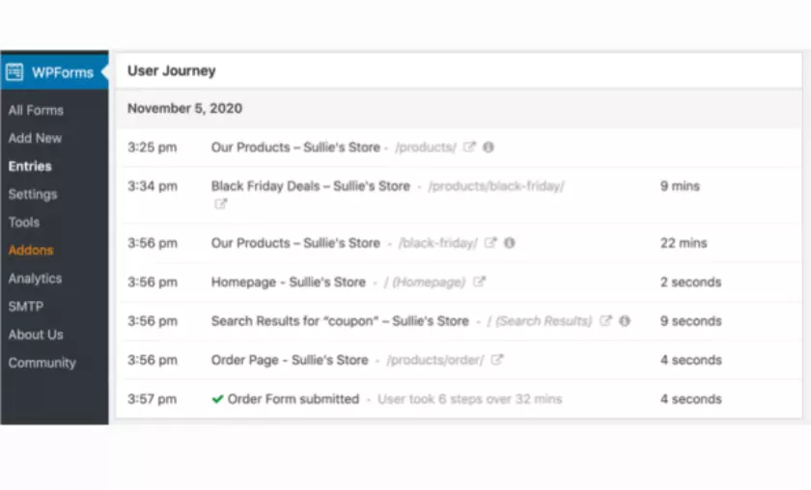Click 'Order Form submitted' text
The image size is (811, 490).
point(294,399)
